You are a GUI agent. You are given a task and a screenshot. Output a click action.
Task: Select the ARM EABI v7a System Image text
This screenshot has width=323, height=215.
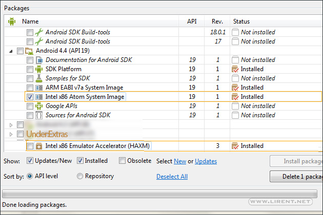click(x=84, y=88)
